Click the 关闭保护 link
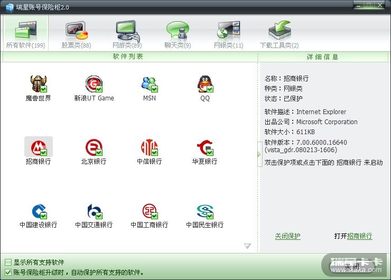 (287, 236)
